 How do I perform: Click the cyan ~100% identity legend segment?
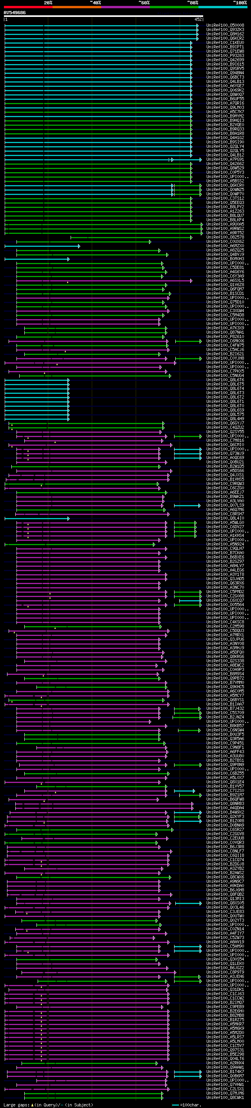click(x=223, y=7)
